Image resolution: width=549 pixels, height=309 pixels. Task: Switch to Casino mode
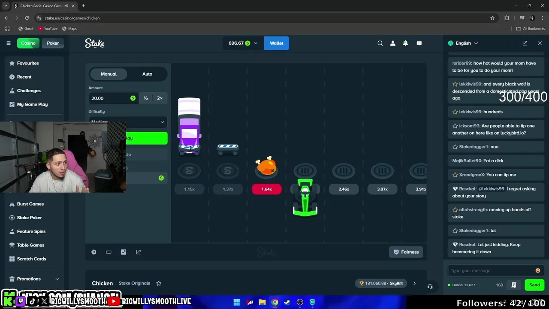click(28, 43)
